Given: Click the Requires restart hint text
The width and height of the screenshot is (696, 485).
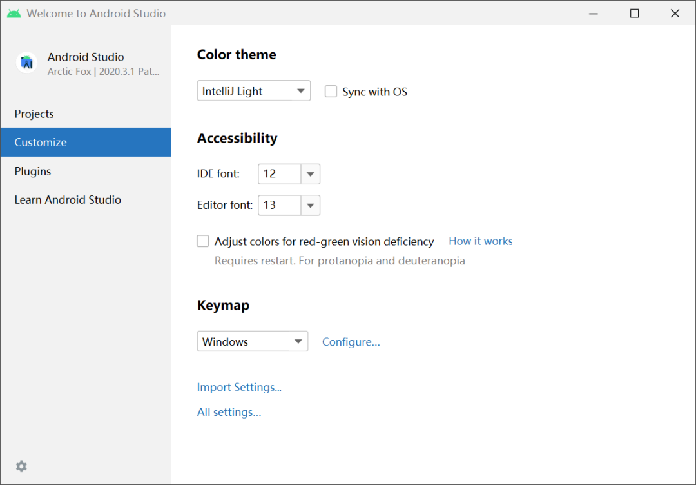Looking at the screenshot, I should (340, 261).
